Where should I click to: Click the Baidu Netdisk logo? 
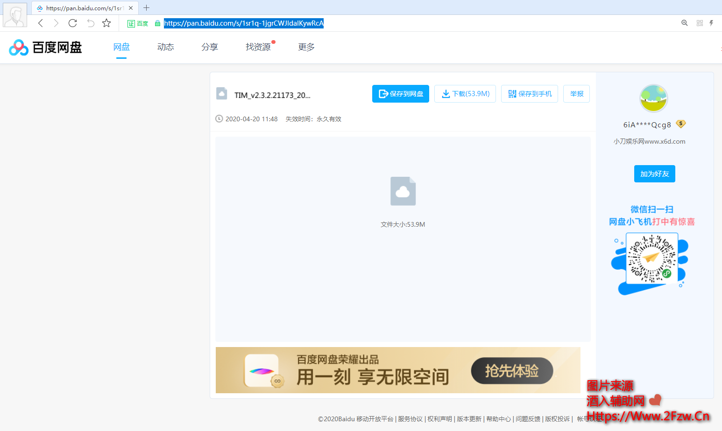[x=45, y=47]
